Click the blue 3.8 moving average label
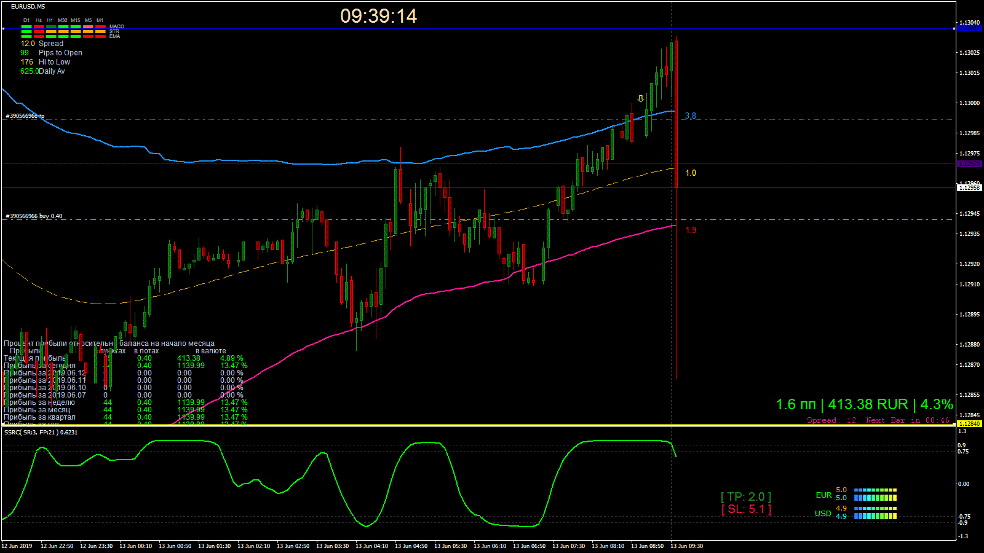The width and height of the screenshot is (984, 553). pyautogui.click(x=691, y=116)
